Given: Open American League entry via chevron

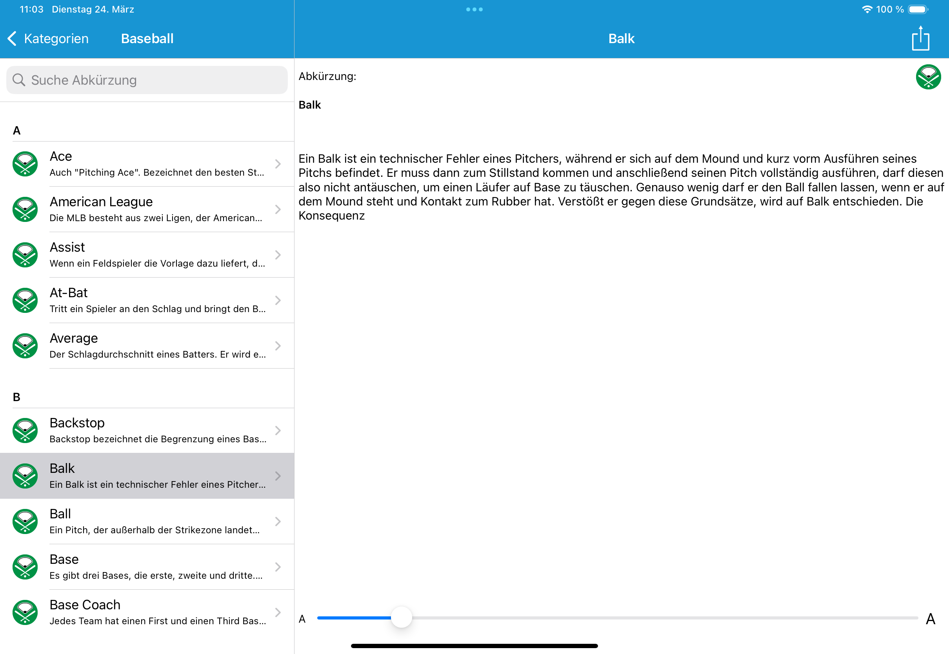Looking at the screenshot, I should coord(278,209).
